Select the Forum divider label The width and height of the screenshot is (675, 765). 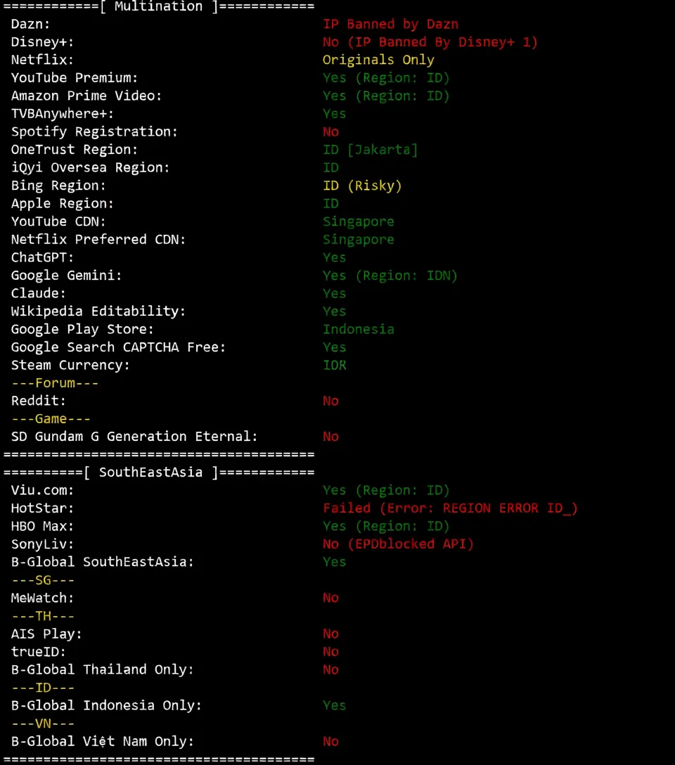(x=55, y=382)
